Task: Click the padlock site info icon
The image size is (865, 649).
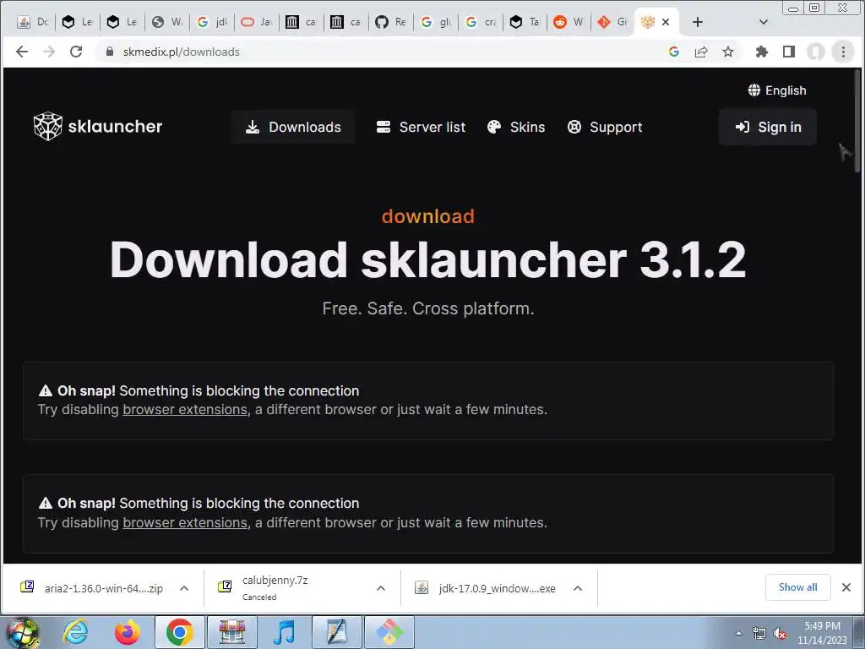Action: 110,52
